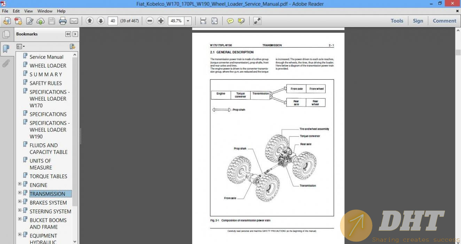Click the page number input field

coord(113,21)
